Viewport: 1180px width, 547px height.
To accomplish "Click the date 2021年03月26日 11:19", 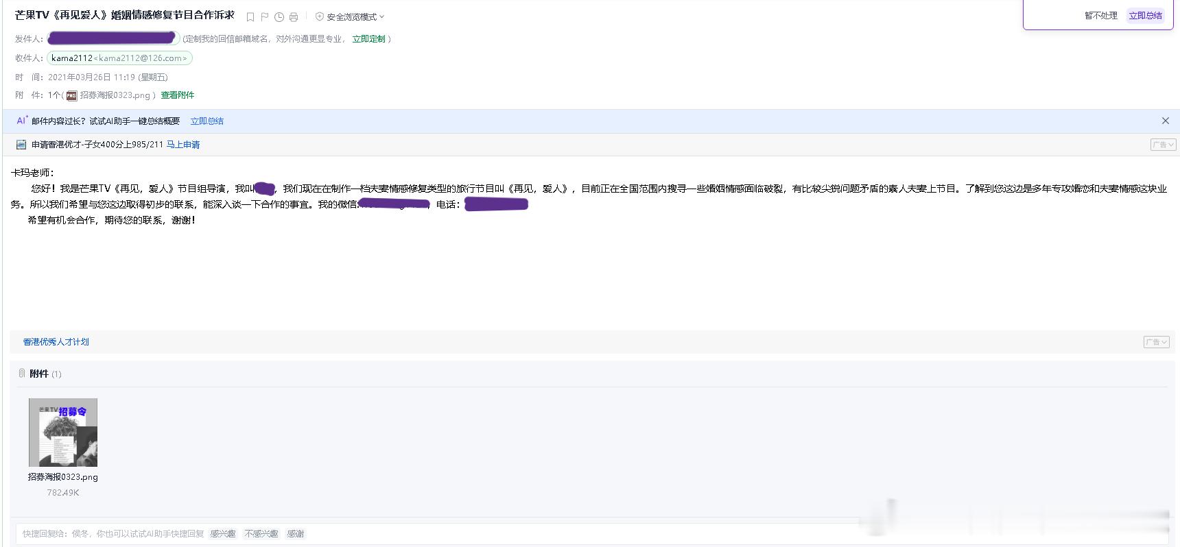I will pyautogui.click(x=108, y=77).
